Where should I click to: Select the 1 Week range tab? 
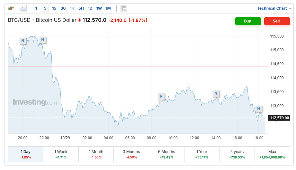pyautogui.click(x=61, y=154)
